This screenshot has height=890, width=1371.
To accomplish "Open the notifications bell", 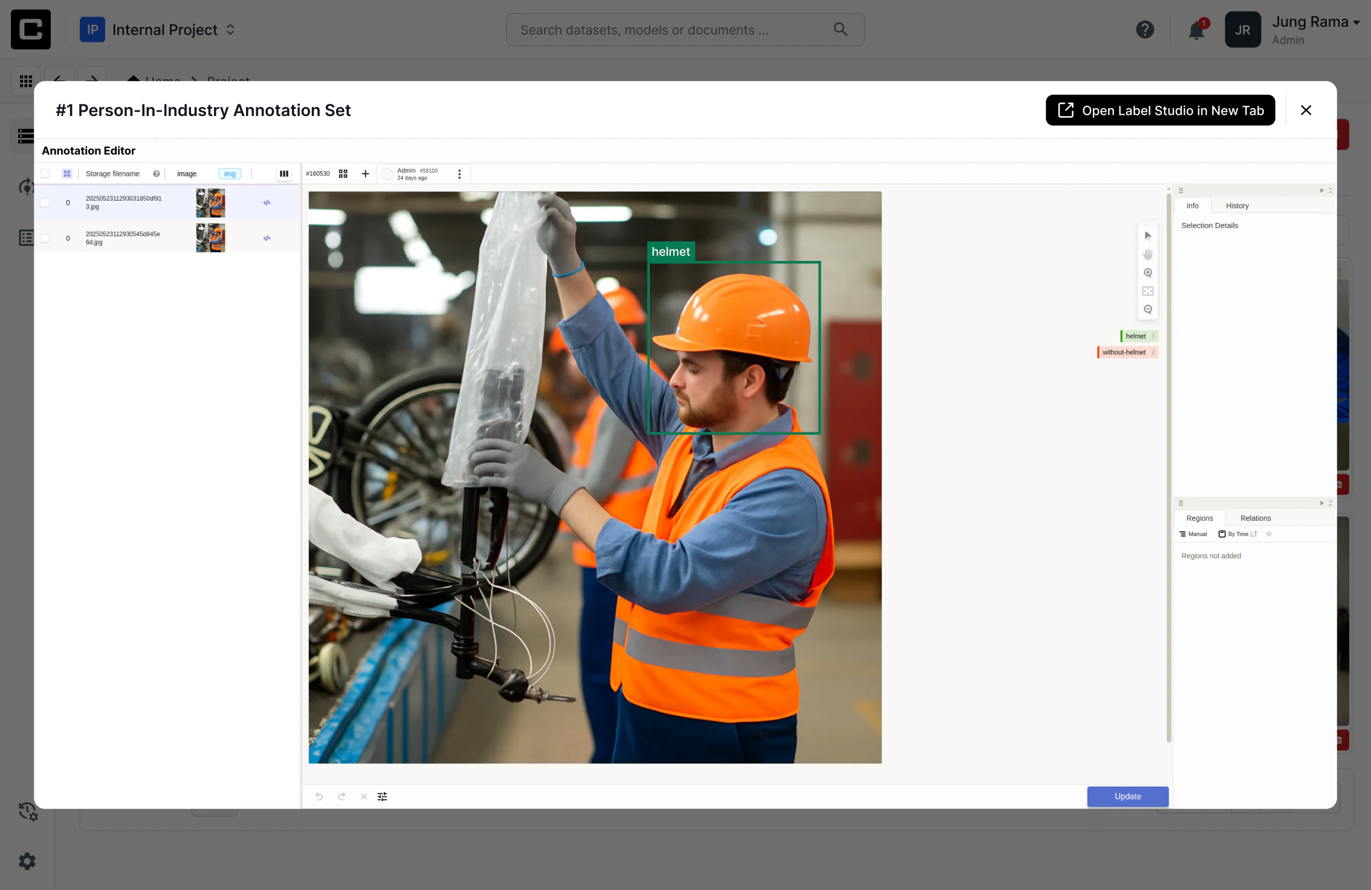I will (1196, 29).
